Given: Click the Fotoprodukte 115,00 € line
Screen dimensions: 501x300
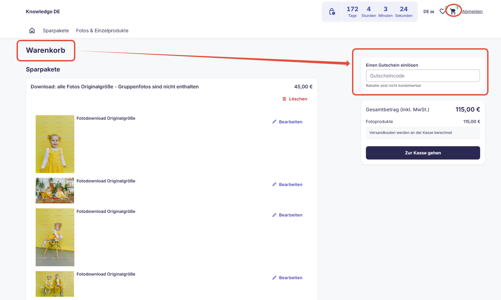Looking at the screenshot, I should pos(423,121).
